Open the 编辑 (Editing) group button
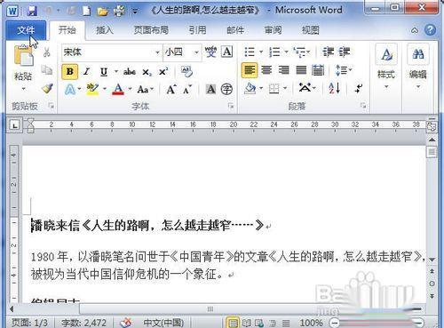This screenshot has width=444, height=328. [418, 68]
